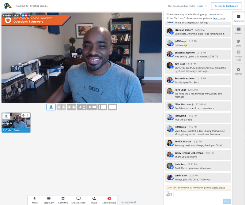
Task: Click Return to Dashboard button
Action: pos(226,6)
